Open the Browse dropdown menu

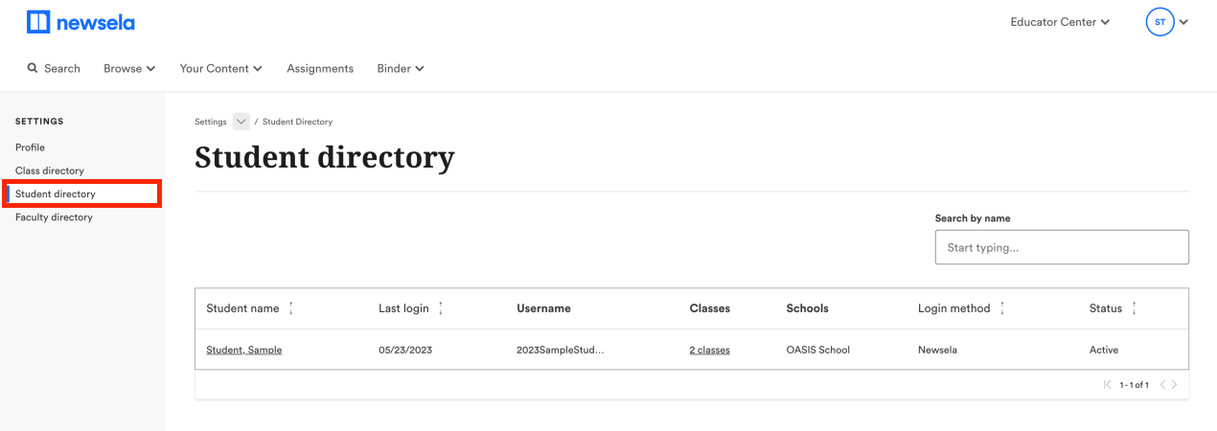[129, 68]
